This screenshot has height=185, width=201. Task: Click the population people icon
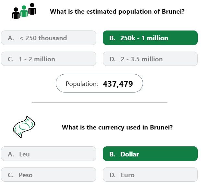point(24,11)
